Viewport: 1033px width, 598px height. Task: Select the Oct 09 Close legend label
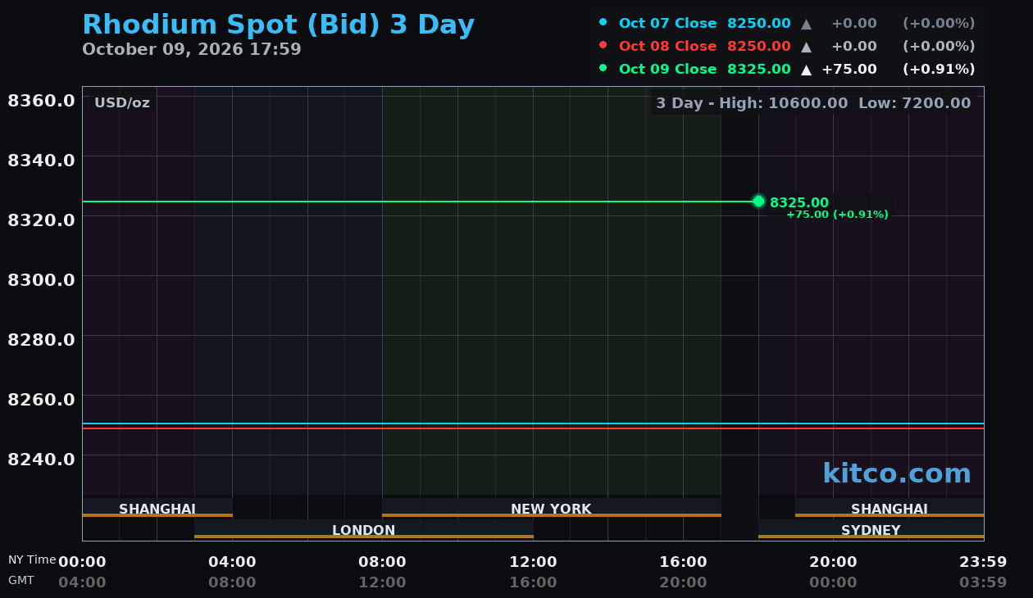click(x=667, y=69)
